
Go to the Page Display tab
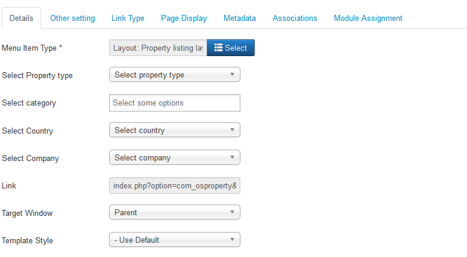pyautogui.click(x=184, y=18)
